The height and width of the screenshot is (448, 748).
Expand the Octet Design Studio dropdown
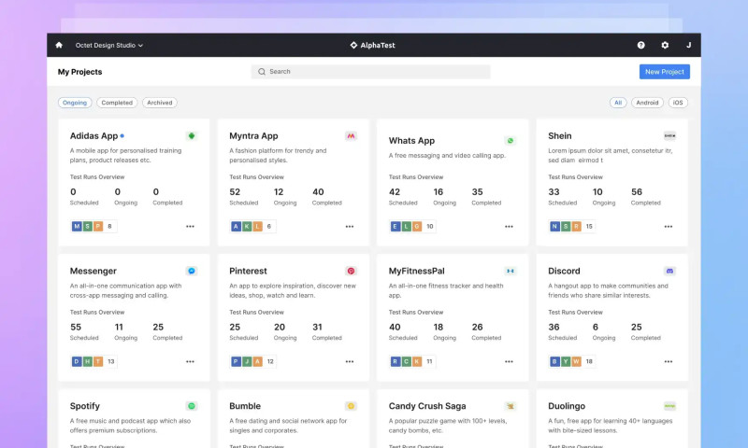click(x=109, y=45)
